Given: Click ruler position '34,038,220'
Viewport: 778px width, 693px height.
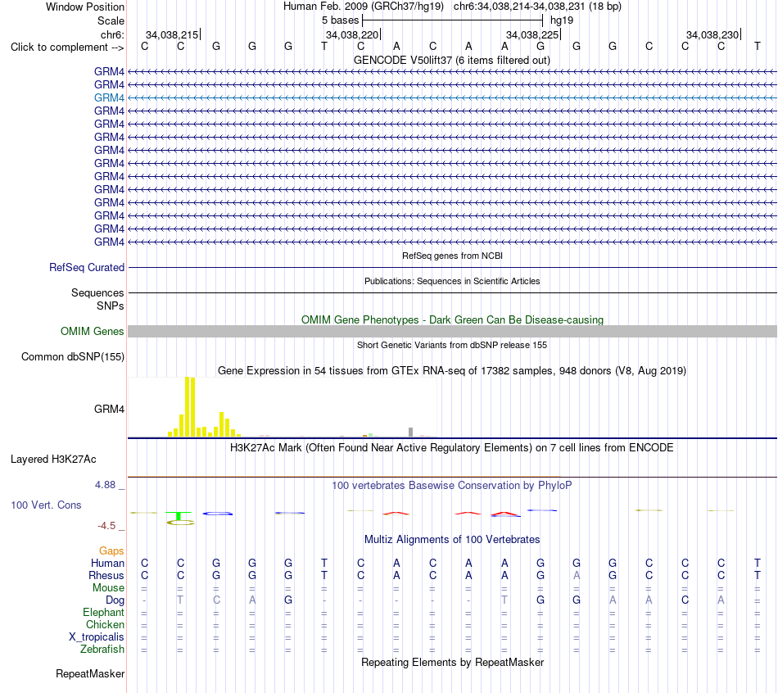Looking at the screenshot, I should (352, 34).
